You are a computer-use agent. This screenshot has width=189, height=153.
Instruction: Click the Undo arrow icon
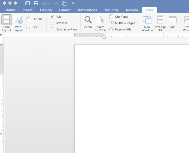tap(44, 3)
